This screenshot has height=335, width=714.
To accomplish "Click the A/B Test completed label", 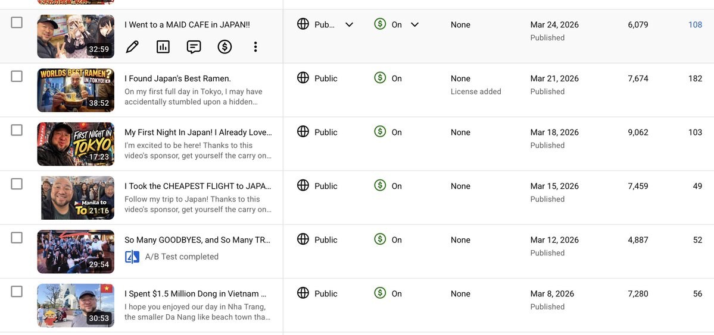I will (x=182, y=257).
